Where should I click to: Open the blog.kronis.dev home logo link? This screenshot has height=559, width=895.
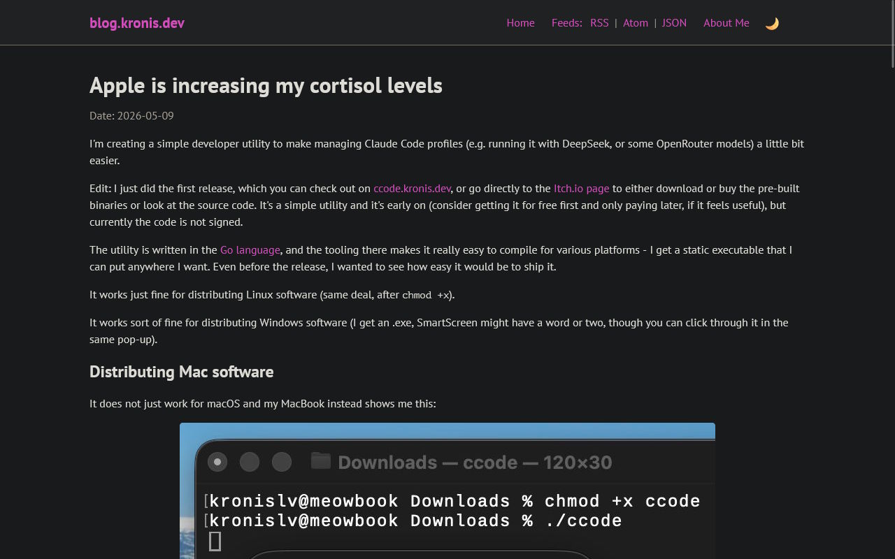click(137, 23)
